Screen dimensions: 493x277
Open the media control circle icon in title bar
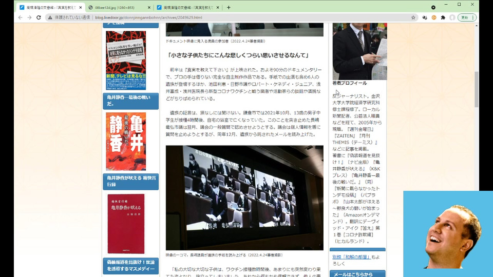pyautogui.click(x=433, y=7)
